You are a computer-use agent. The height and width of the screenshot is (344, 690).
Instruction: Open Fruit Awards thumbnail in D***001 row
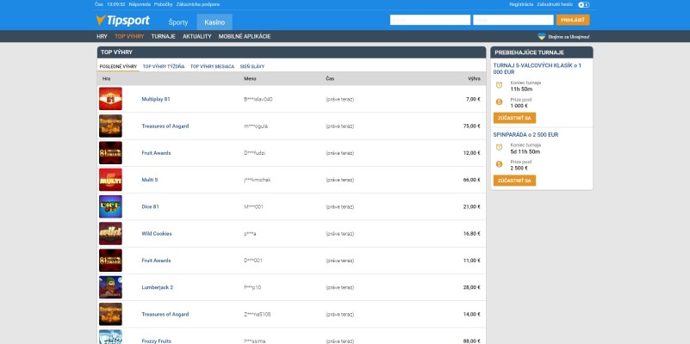(110, 261)
